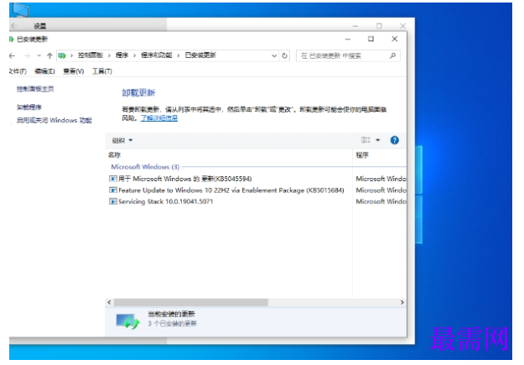Open help with the blue question mark
The width and height of the screenshot is (524, 365).
395,140
